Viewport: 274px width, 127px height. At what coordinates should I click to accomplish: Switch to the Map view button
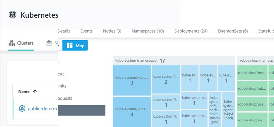click(75, 46)
